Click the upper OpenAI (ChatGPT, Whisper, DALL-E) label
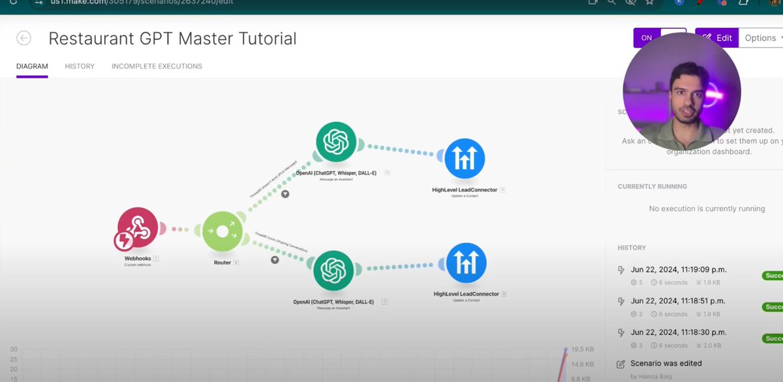The height and width of the screenshot is (382, 783). 336,173
